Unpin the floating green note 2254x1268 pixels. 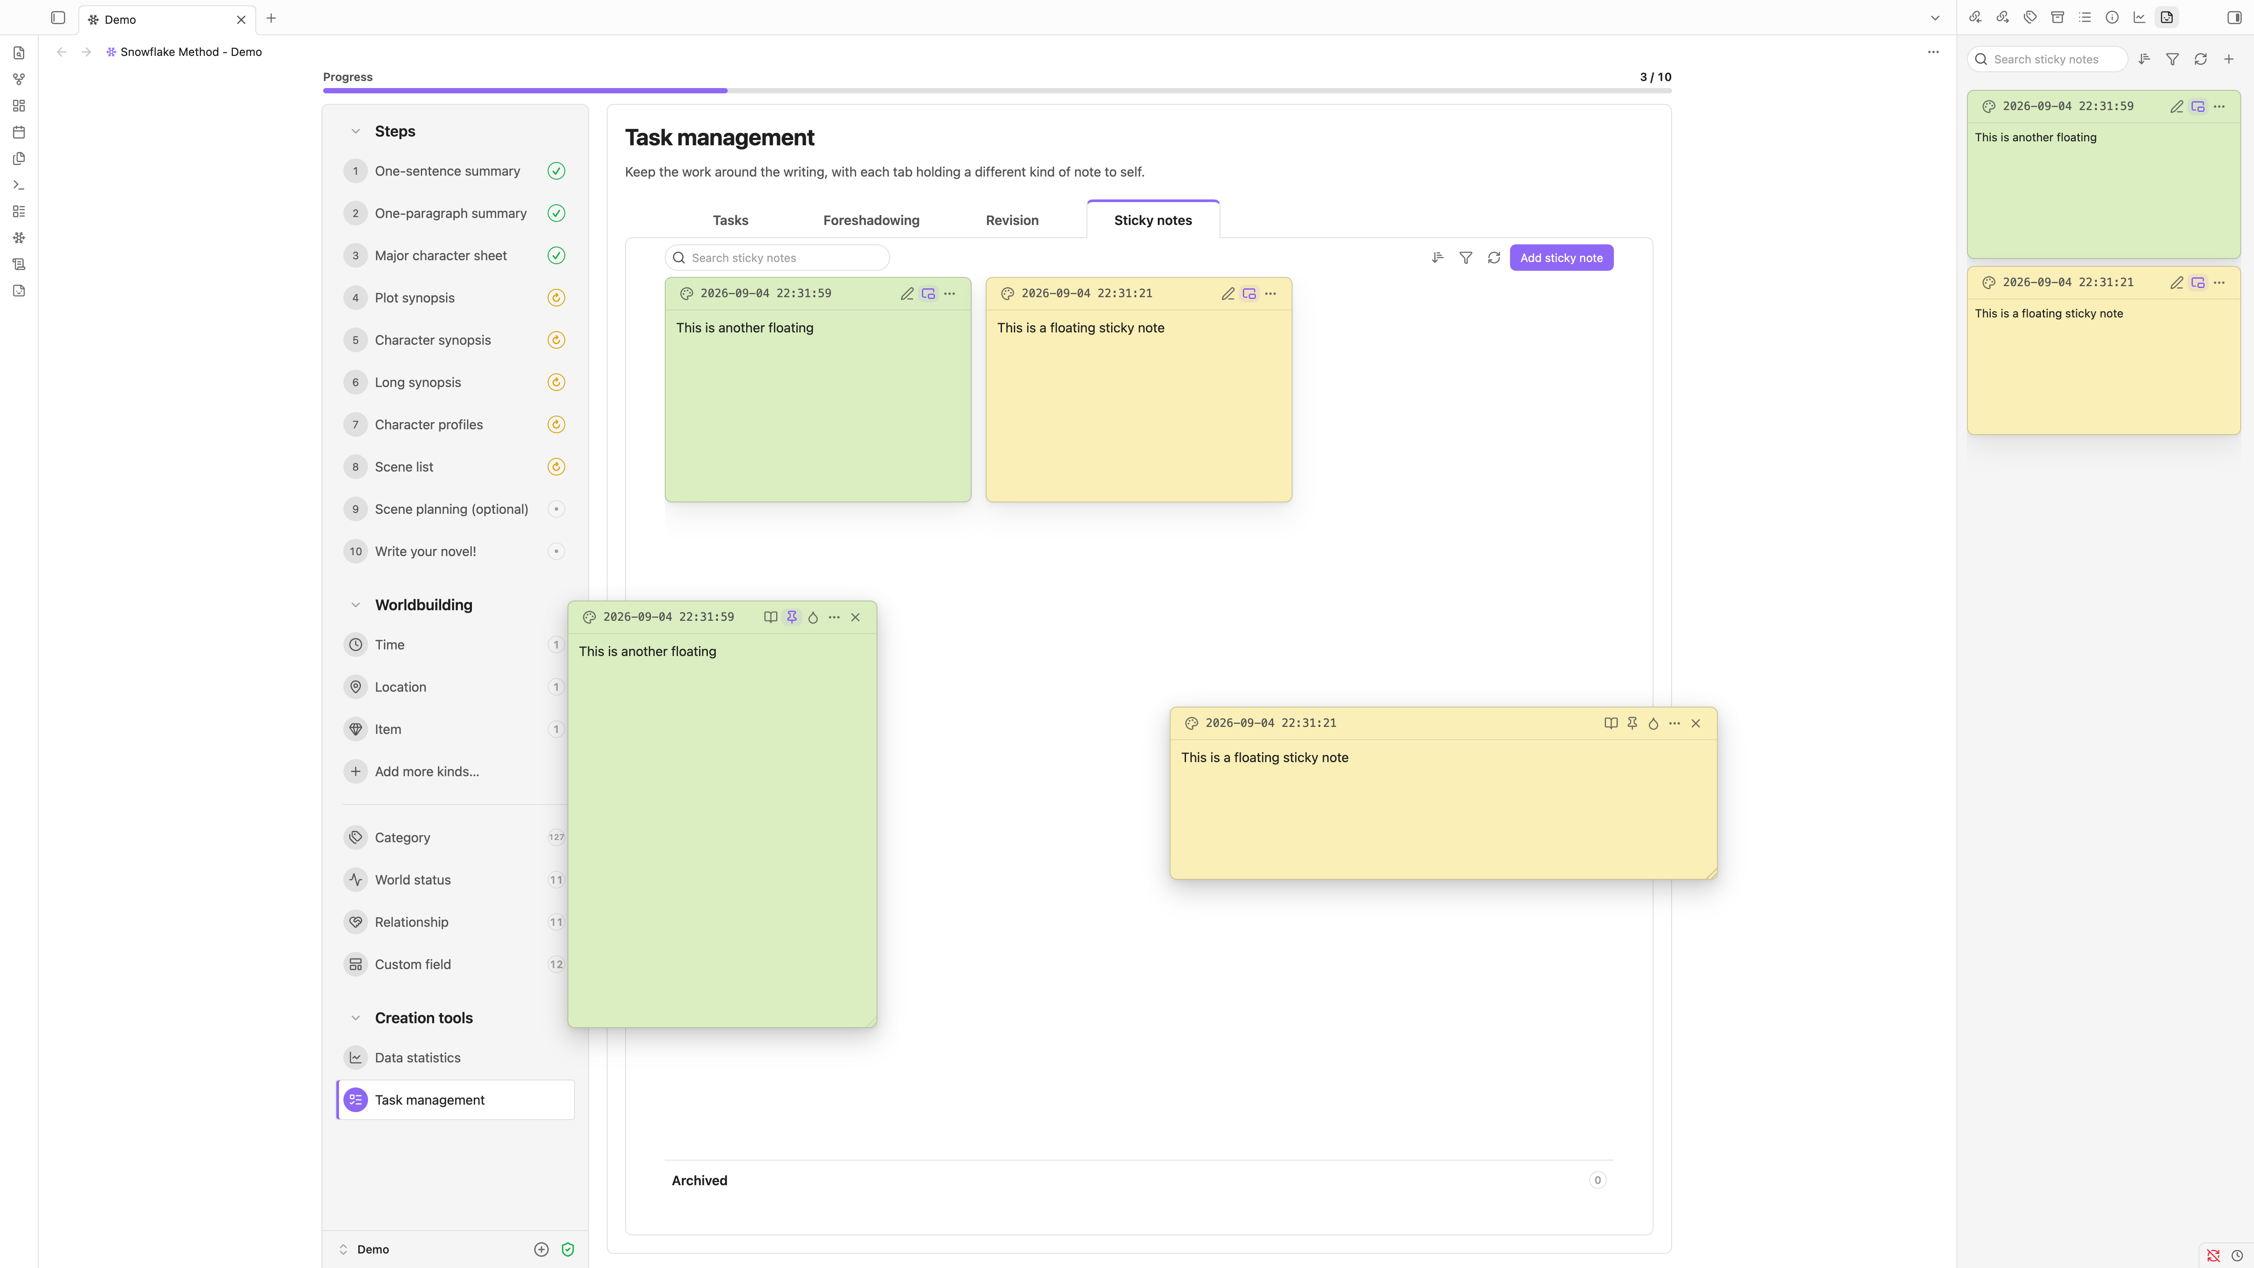pos(791,617)
